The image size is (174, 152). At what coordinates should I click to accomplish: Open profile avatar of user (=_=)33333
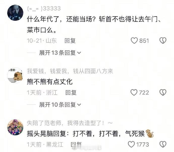pyautogui.click(x=15, y=13)
